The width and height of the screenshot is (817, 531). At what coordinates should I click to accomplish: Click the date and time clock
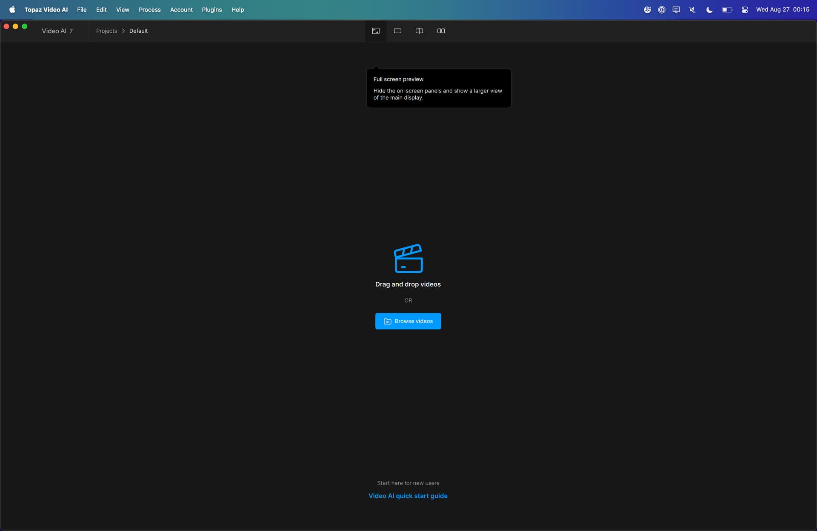point(782,9)
